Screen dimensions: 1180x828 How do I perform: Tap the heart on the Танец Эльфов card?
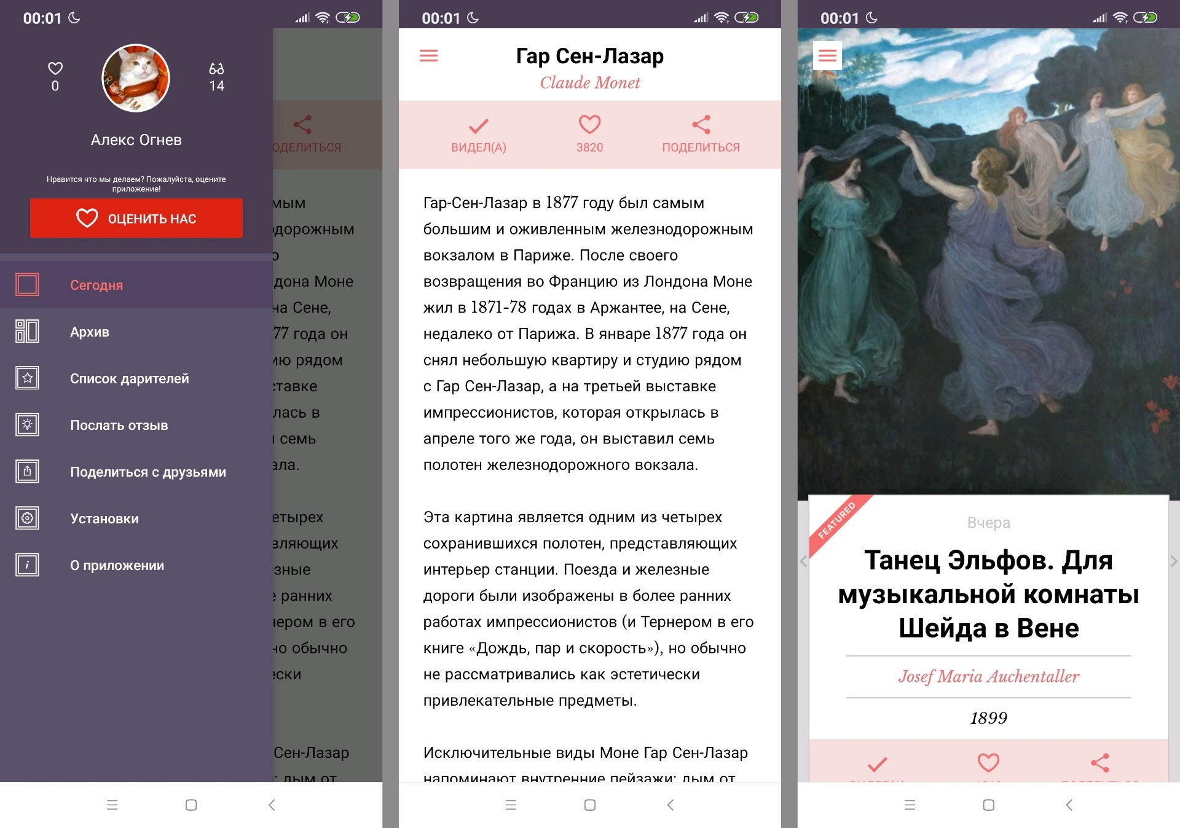988,763
